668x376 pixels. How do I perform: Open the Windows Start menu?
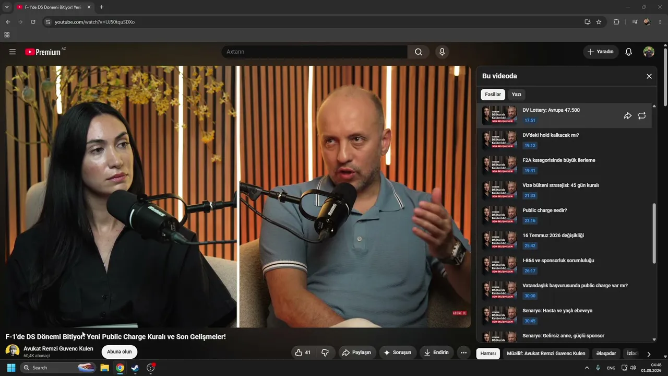[x=11, y=368]
